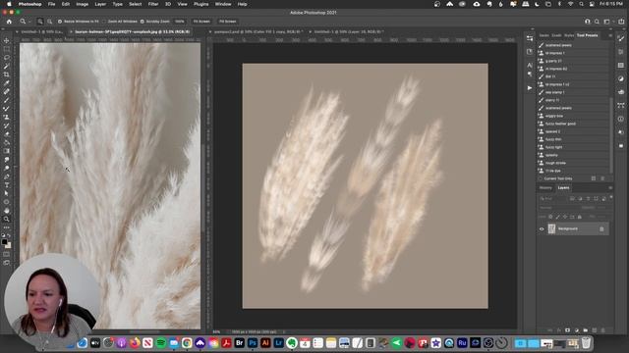The width and height of the screenshot is (629, 353).
Task: Open the Trash in the Dock
Action: (x=586, y=343)
